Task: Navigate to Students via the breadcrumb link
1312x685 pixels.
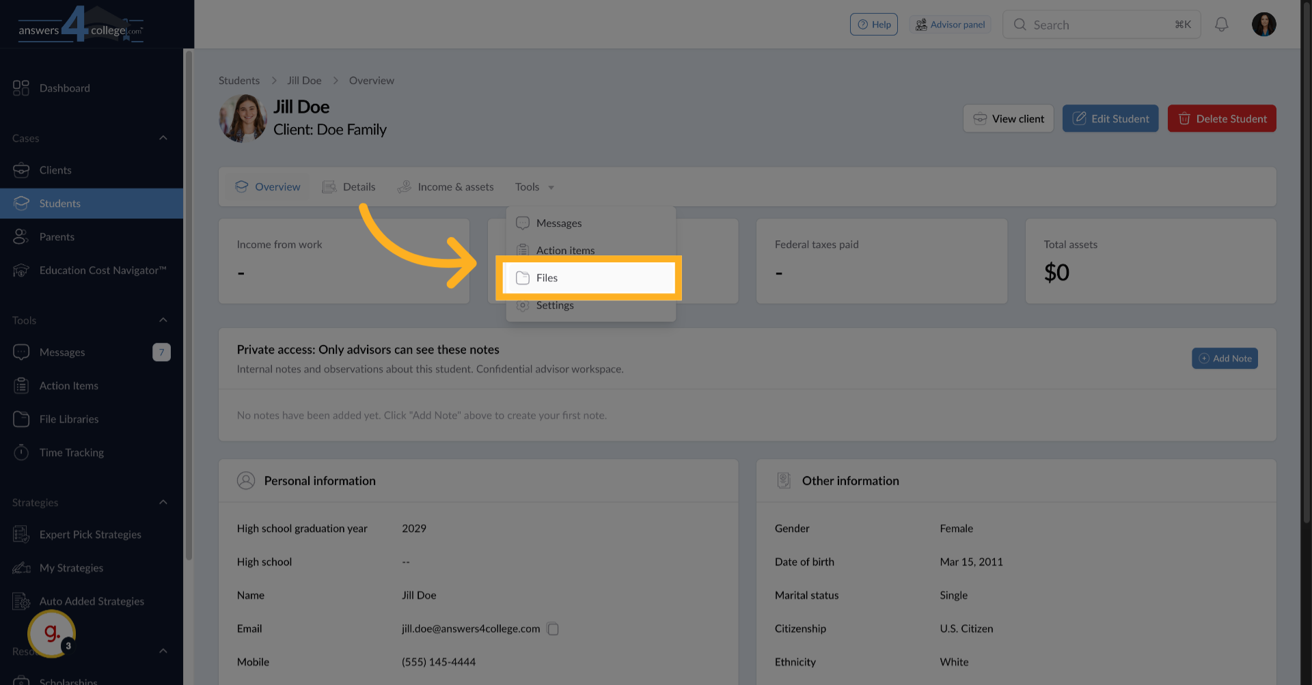Action: click(x=238, y=80)
